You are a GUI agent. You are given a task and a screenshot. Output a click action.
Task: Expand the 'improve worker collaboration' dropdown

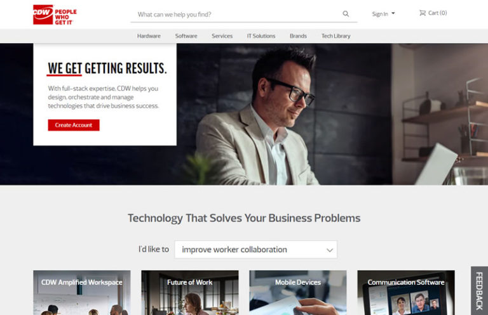coord(256,250)
